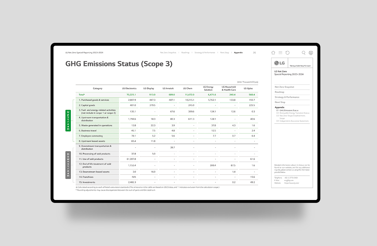Open Roadmap in the side panel
This screenshot has width=377, height=246.
point(279,92)
